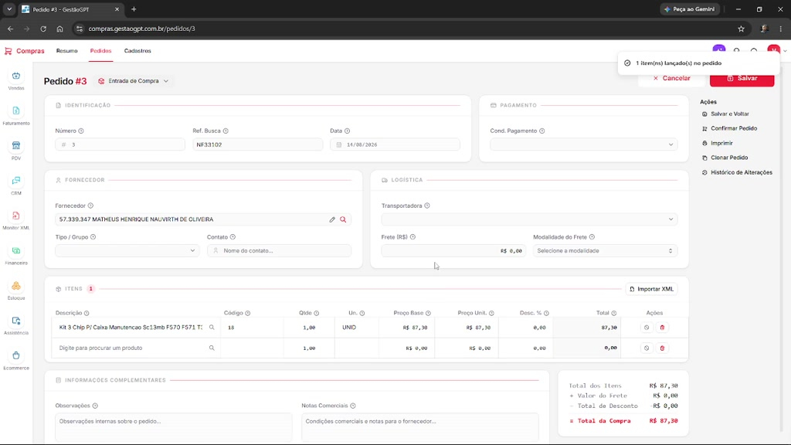Screen dimensions: 791x445
Task: Click Peça ao Gemini in browser bar
Action: tap(690, 9)
